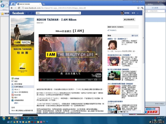Switch to the smiley-face messenger taskbar button
The width and height of the screenshot is (166, 124).
click(x=10, y=118)
